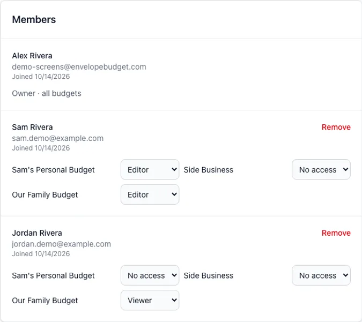Click Jordan Rivera's Our Family Budget label

(45, 301)
